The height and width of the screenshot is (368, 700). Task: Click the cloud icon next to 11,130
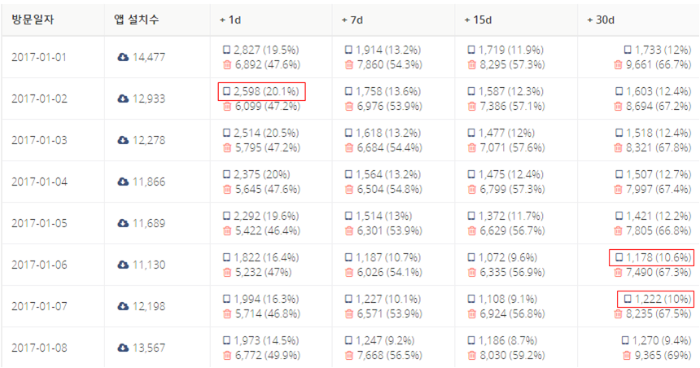click(123, 265)
